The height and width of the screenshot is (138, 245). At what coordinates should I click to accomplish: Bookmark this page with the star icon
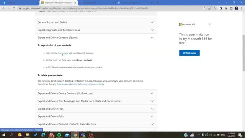click(x=215, y=8)
